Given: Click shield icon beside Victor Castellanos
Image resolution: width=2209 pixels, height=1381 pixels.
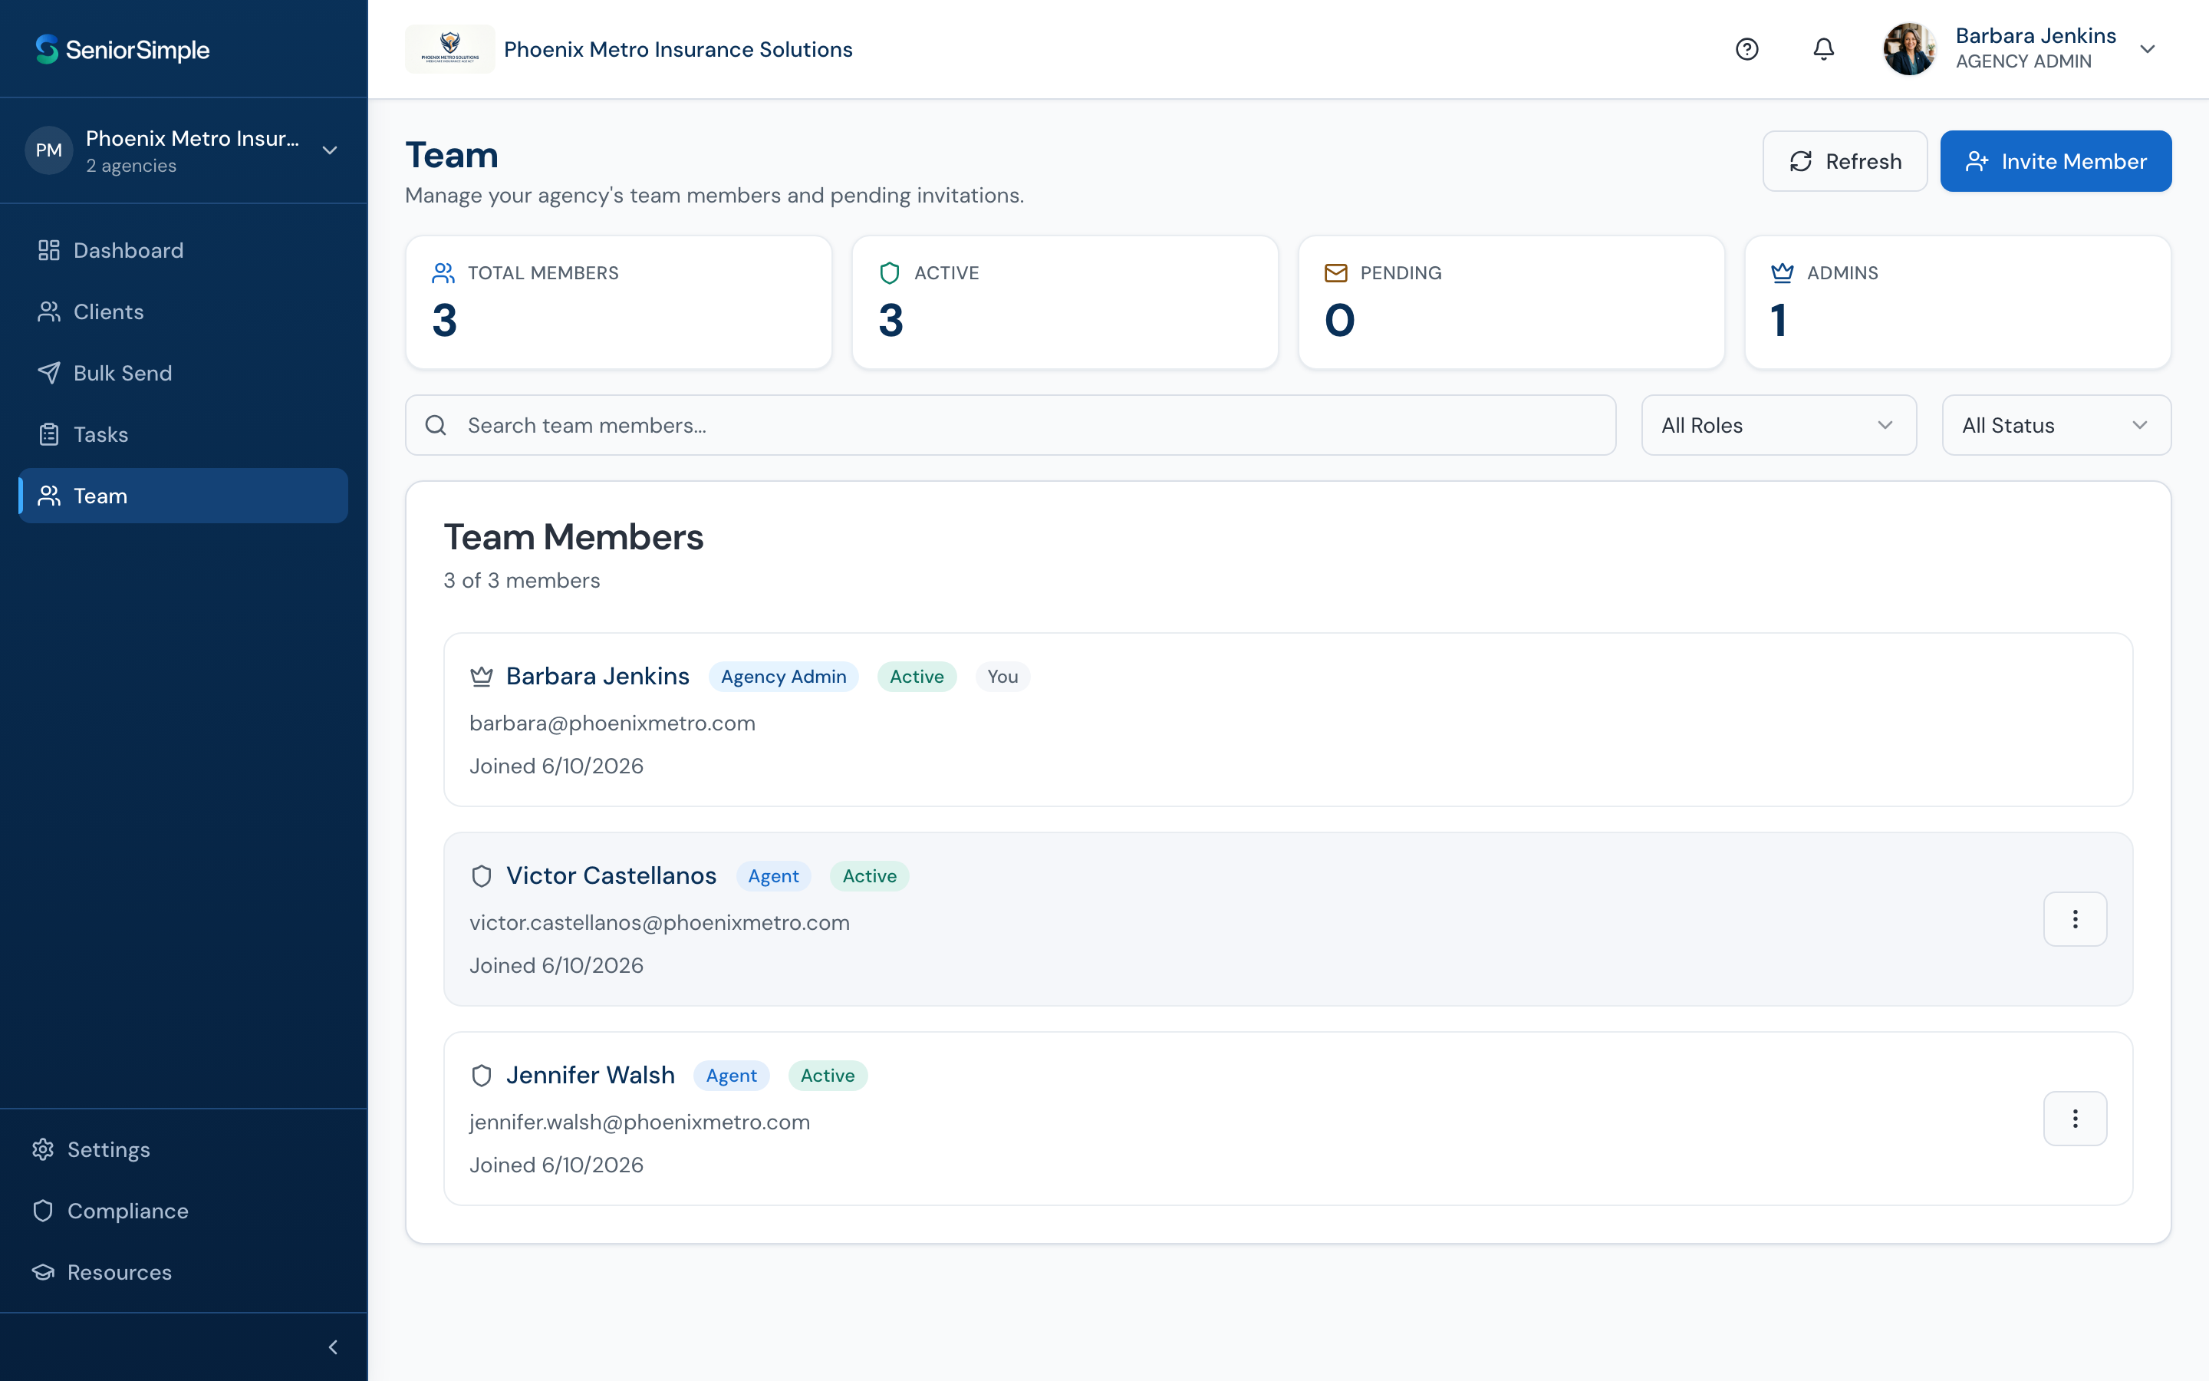Looking at the screenshot, I should click(x=481, y=876).
